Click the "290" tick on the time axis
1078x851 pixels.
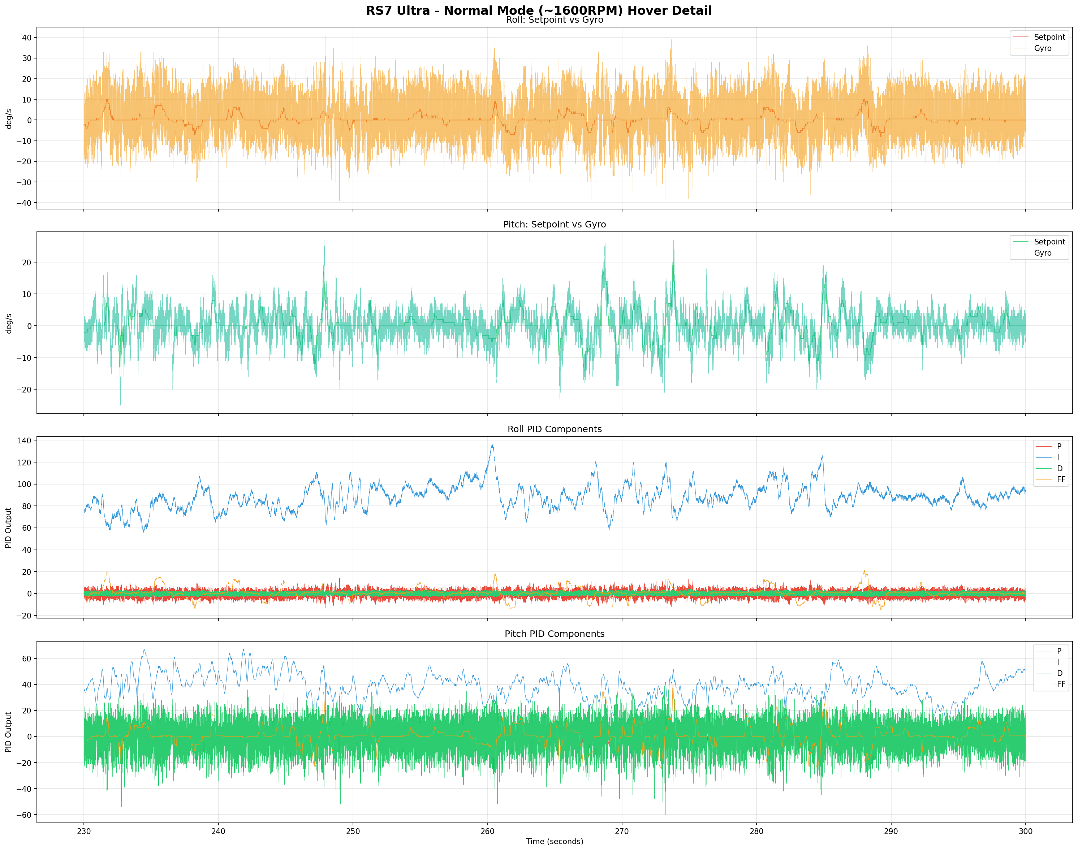tap(891, 831)
